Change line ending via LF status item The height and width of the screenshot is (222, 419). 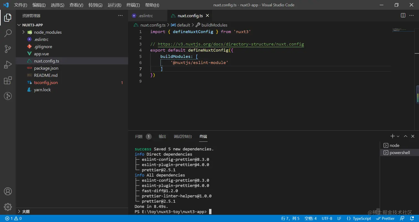click(339, 218)
